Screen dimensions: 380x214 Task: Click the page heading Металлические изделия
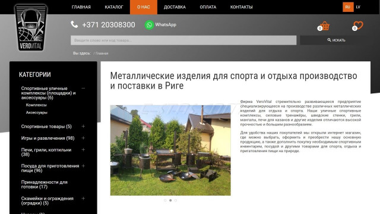point(233,81)
